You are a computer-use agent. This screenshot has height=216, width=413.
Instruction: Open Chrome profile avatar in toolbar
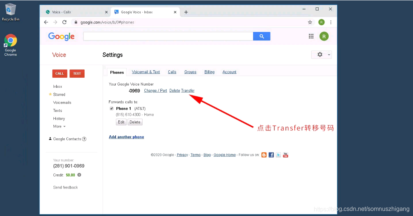point(321,22)
